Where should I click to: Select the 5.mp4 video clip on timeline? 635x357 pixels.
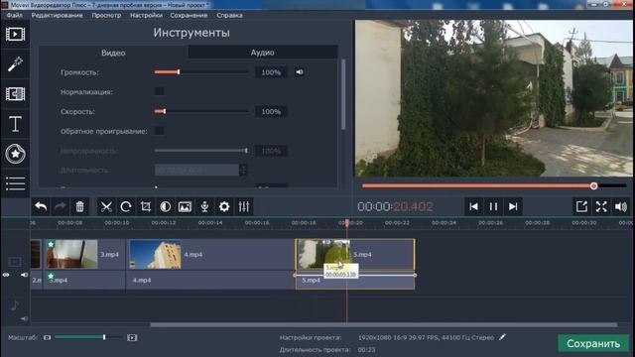[x=355, y=254]
